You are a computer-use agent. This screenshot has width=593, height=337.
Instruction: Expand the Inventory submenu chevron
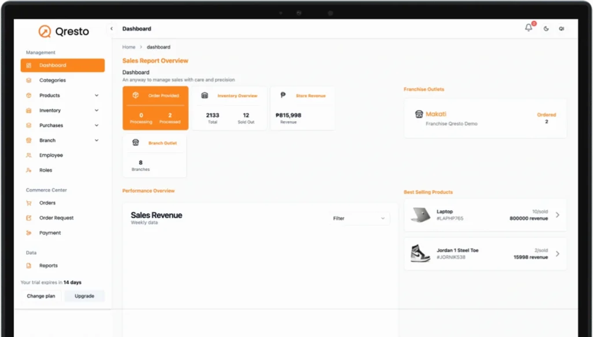[97, 111]
